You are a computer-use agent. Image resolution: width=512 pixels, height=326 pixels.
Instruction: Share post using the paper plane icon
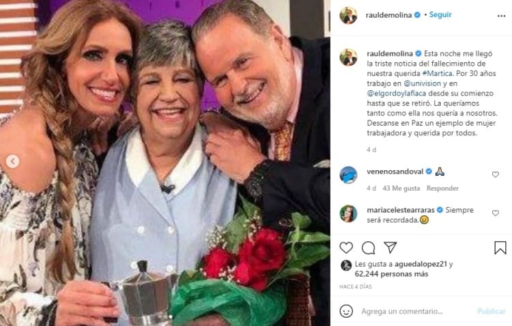point(390,247)
